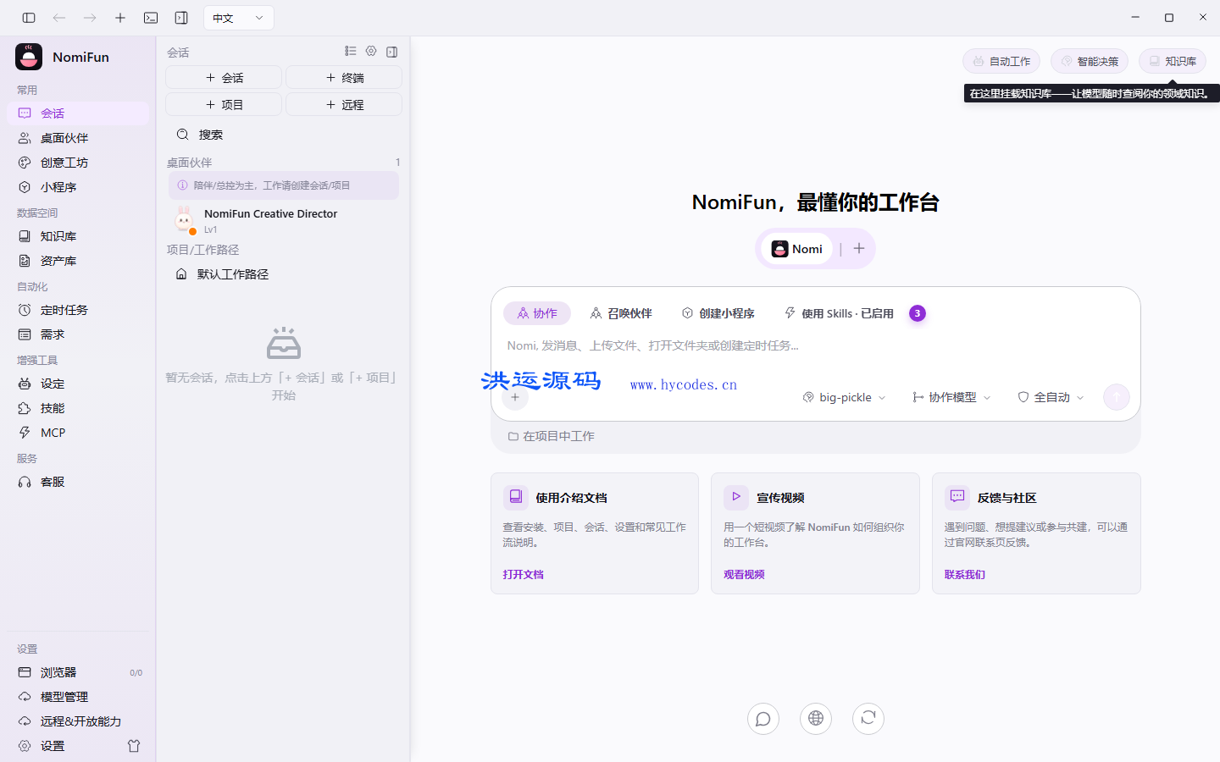
Task: Select the Nomi agent chip
Action: coord(796,249)
